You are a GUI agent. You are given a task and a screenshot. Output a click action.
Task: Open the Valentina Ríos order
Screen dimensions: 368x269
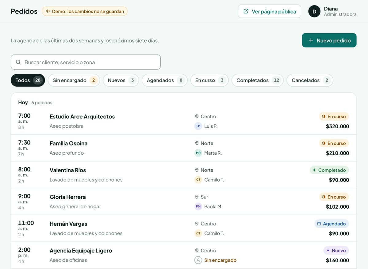tap(183, 175)
